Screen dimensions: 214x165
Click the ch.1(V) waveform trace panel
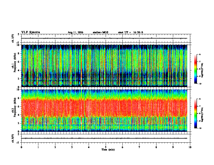coord(106,38)
